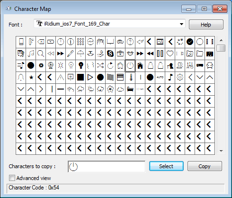Image resolution: width=232 pixels, height=198 pixels.
Task: Choose the nine-dot keypad glyph
Action: tap(80, 42)
